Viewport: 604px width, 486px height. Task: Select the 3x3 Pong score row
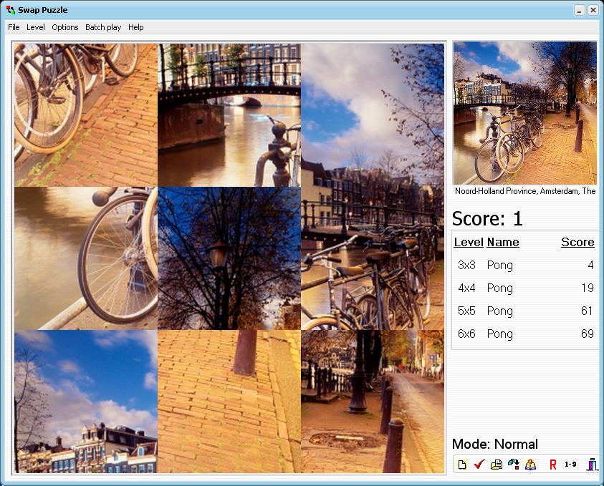coord(525,265)
